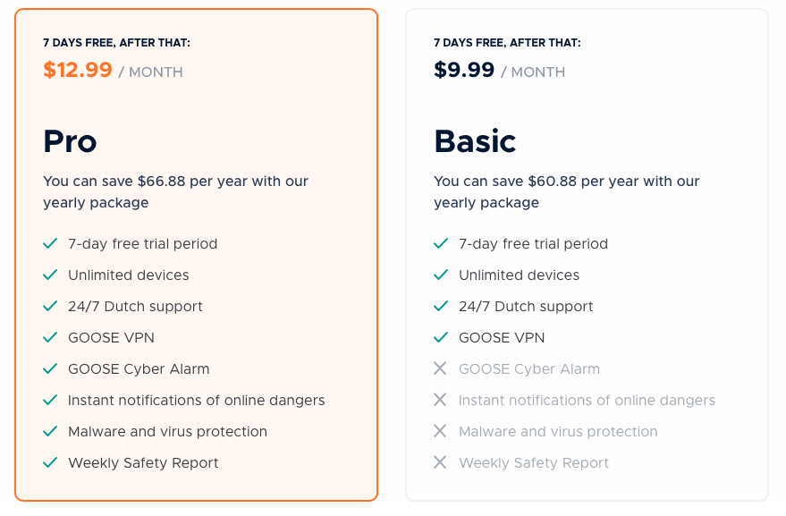Click the X icon by Basic's Instant notifications
Viewport: 786px width, 516px height.
pos(440,400)
